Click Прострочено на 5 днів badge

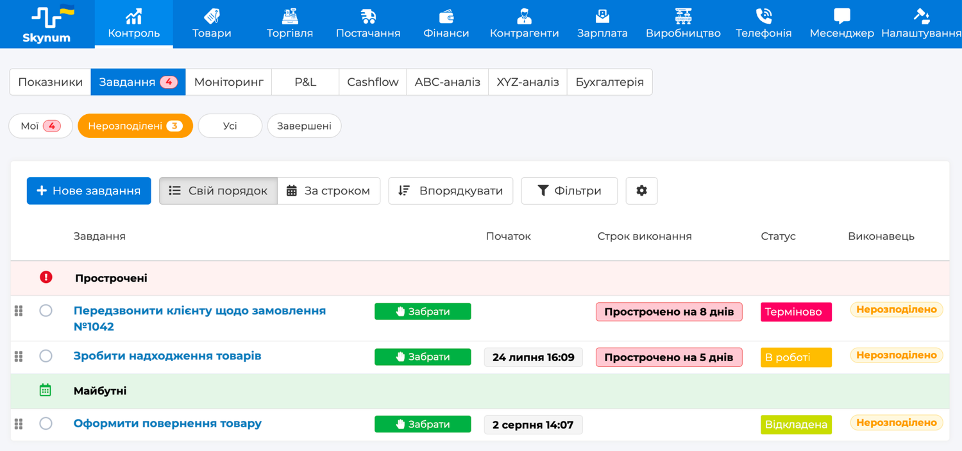click(x=669, y=357)
